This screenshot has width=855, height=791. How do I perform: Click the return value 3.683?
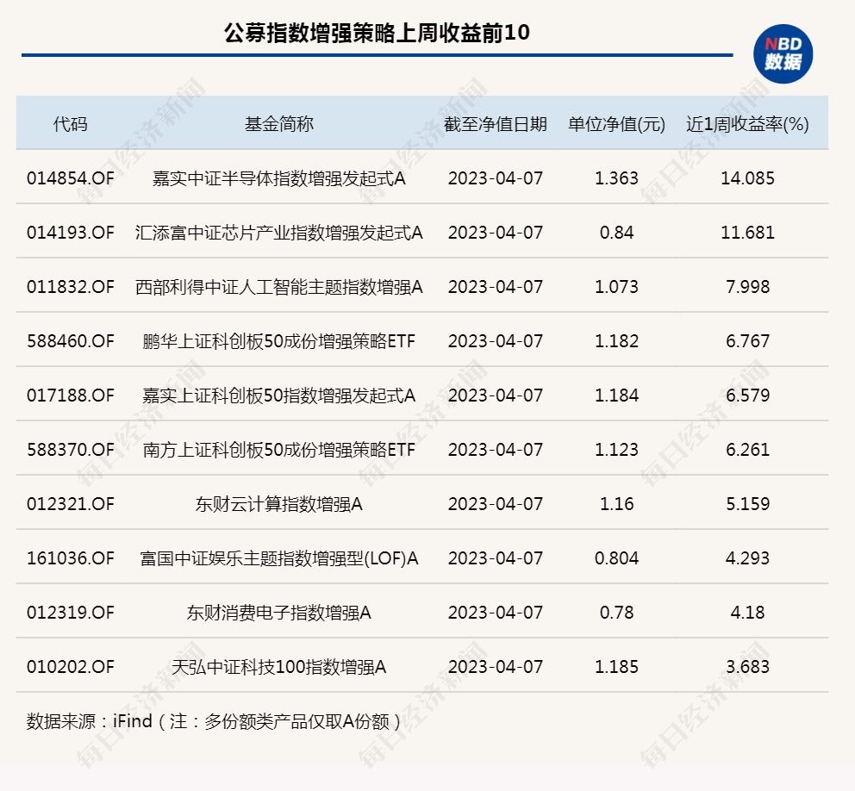coord(747,667)
